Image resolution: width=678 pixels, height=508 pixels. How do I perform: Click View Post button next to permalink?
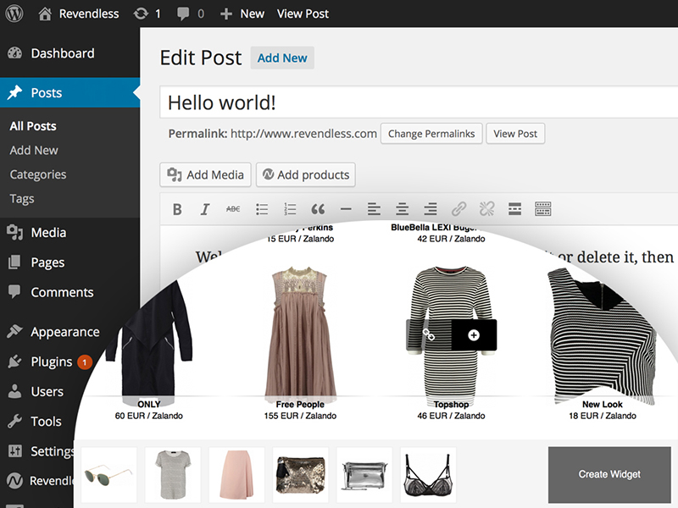(x=515, y=134)
